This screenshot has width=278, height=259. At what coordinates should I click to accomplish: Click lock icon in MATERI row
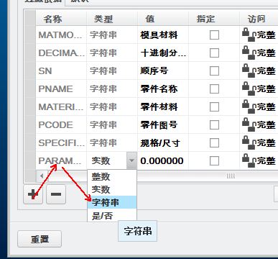coord(249,106)
